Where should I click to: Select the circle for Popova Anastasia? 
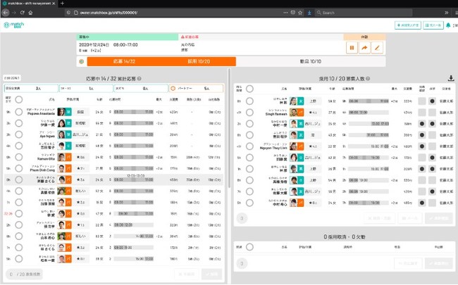click(19, 112)
